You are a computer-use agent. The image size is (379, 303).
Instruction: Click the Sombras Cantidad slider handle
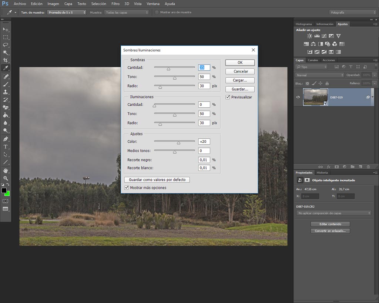pos(168,69)
